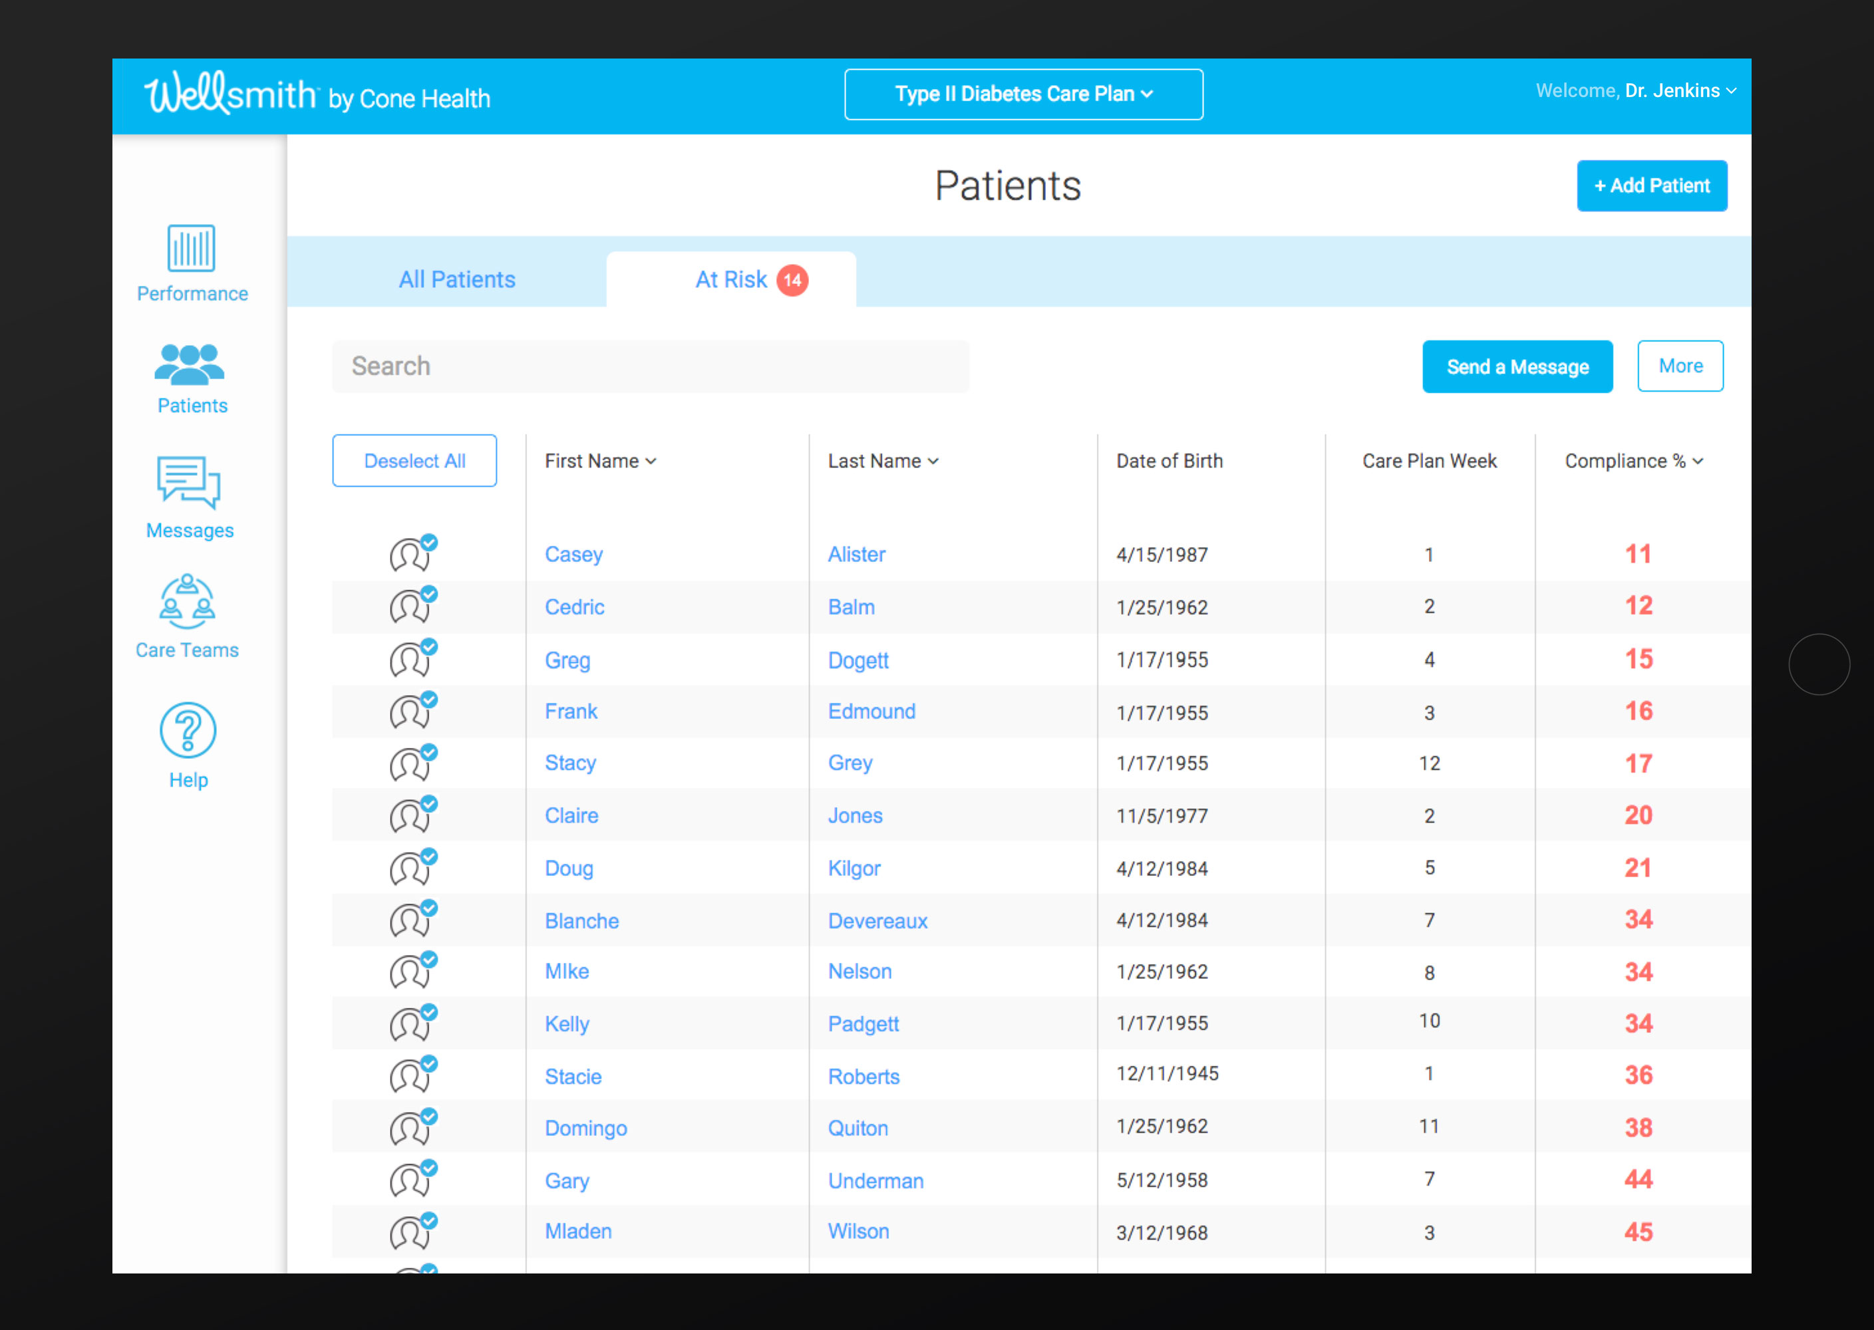This screenshot has width=1874, height=1330.
Task: Open patient link Cedric
Action: point(574,607)
